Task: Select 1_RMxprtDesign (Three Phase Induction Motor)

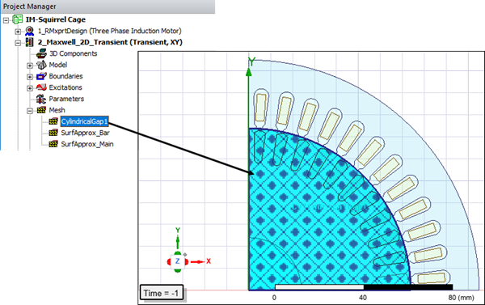Action: point(109,31)
